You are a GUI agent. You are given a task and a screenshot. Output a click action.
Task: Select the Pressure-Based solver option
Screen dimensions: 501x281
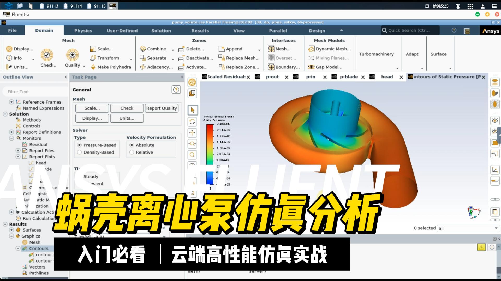click(79, 145)
